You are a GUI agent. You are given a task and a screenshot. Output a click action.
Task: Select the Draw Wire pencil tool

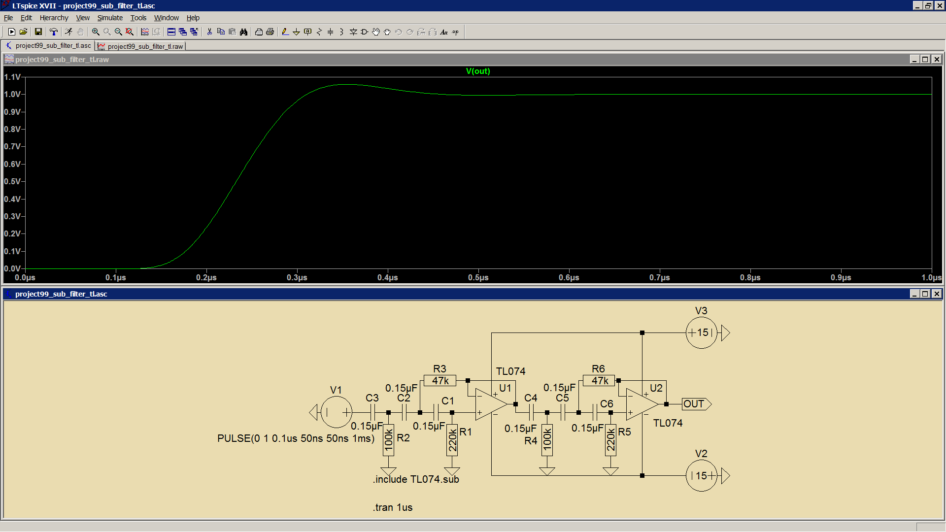(x=285, y=32)
